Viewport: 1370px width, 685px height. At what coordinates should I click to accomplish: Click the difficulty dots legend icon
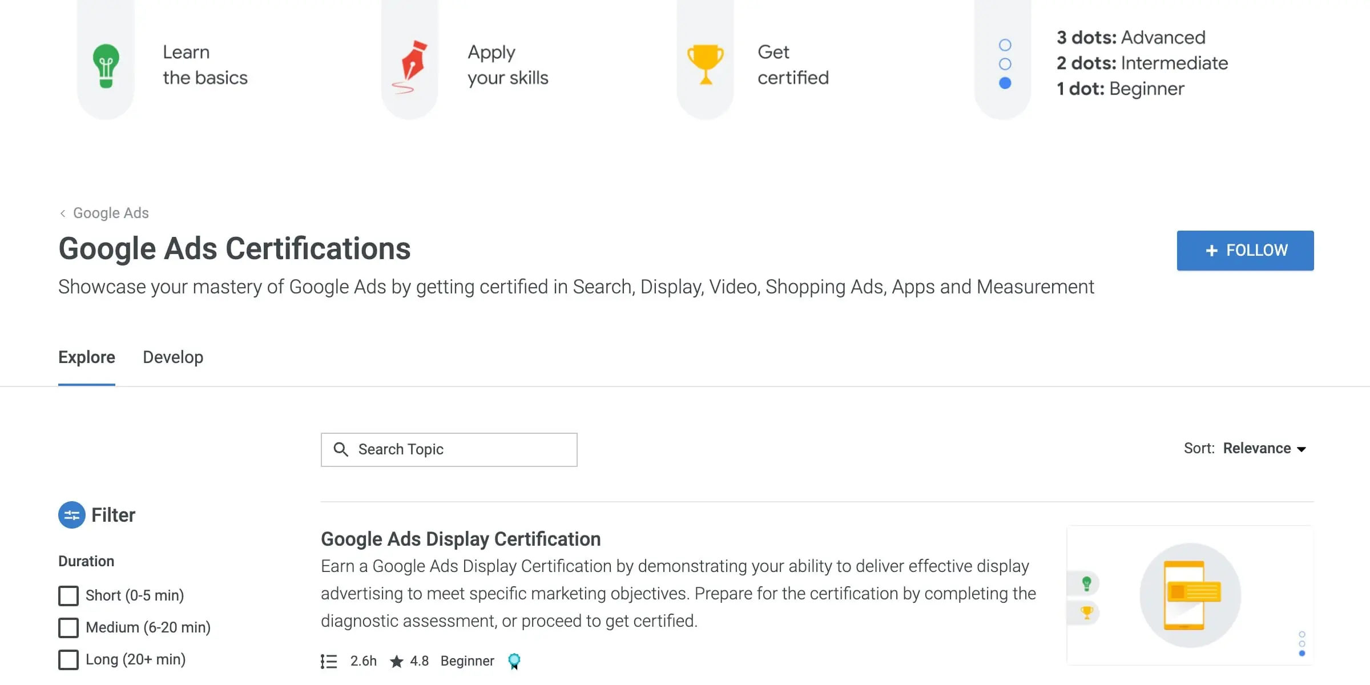pyautogui.click(x=1005, y=64)
